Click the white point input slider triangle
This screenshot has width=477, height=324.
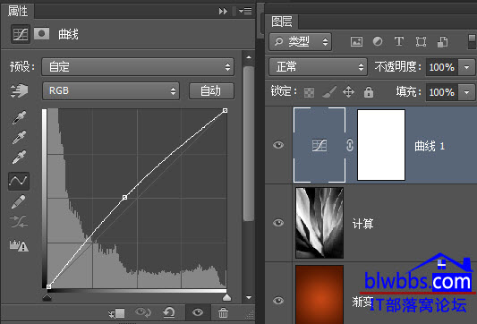point(226,297)
